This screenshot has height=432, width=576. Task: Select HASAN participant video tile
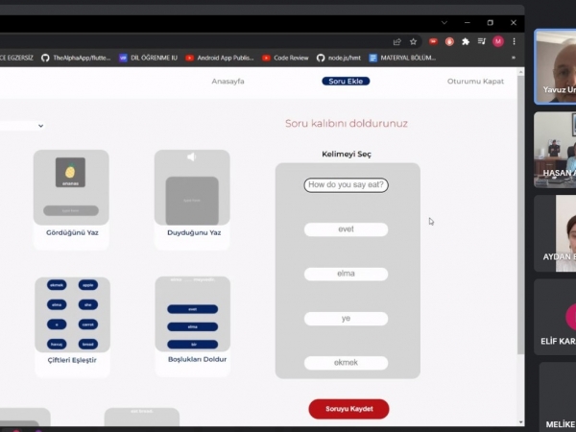pyautogui.click(x=556, y=150)
